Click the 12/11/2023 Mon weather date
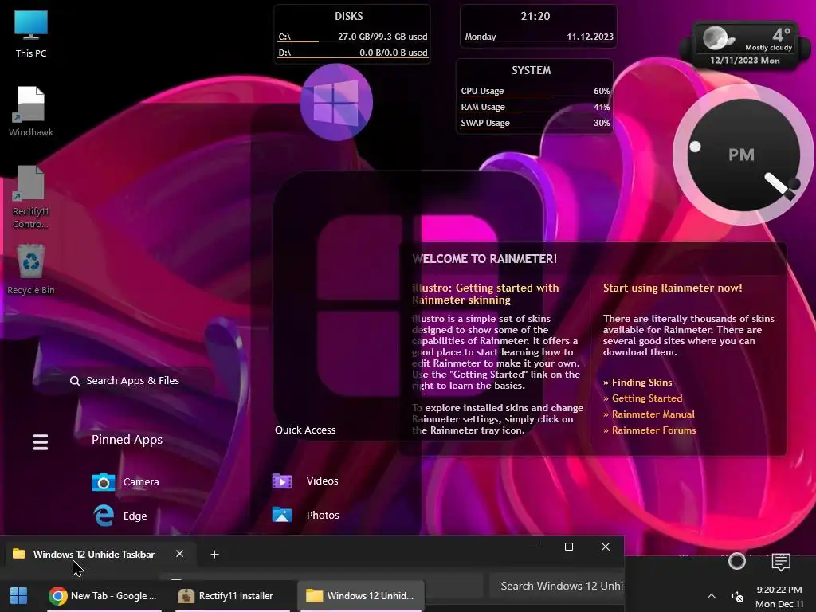 coord(745,61)
